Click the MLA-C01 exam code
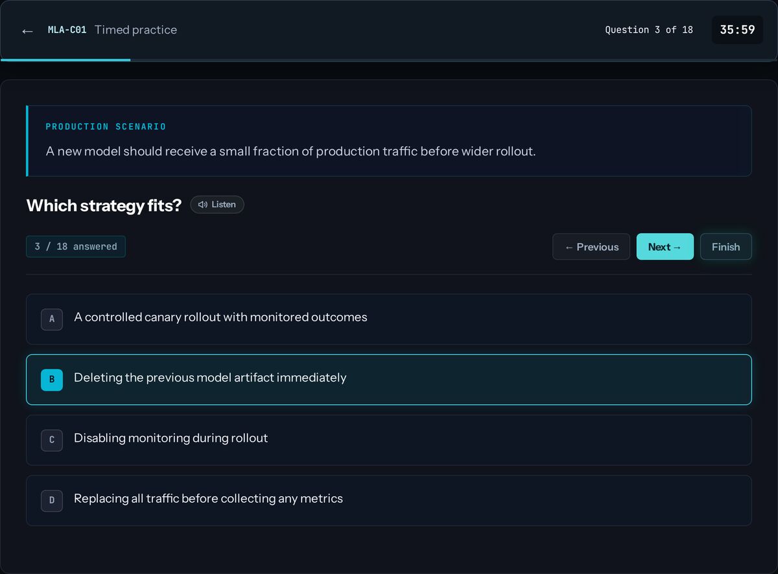The image size is (778, 574). (67, 30)
